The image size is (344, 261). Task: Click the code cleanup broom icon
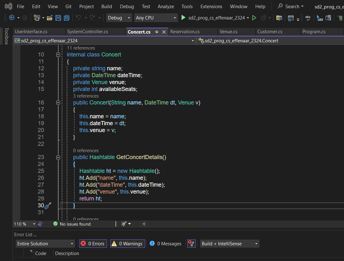pos(124,224)
